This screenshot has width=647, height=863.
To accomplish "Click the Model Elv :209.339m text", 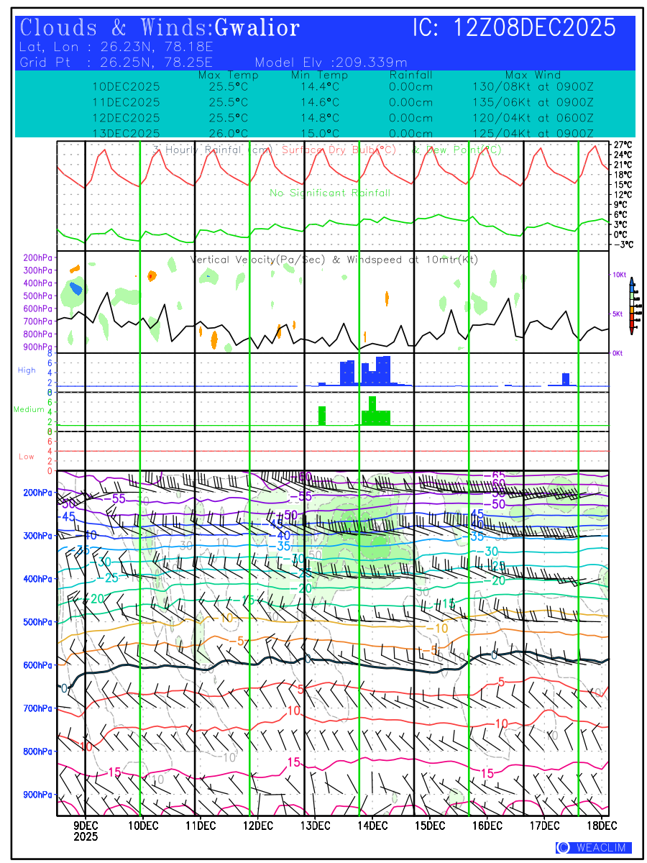I will tap(331, 62).
